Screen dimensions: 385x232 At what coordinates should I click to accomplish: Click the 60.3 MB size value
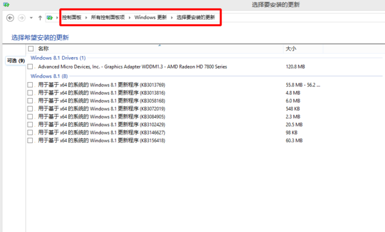(x=294, y=140)
